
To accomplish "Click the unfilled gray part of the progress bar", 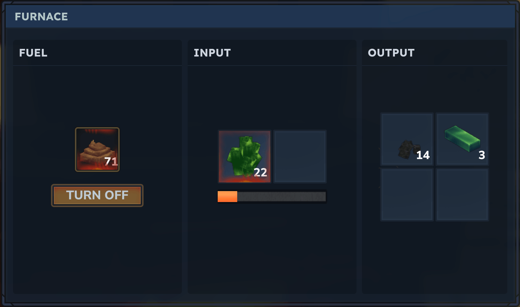I will pos(282,197).
